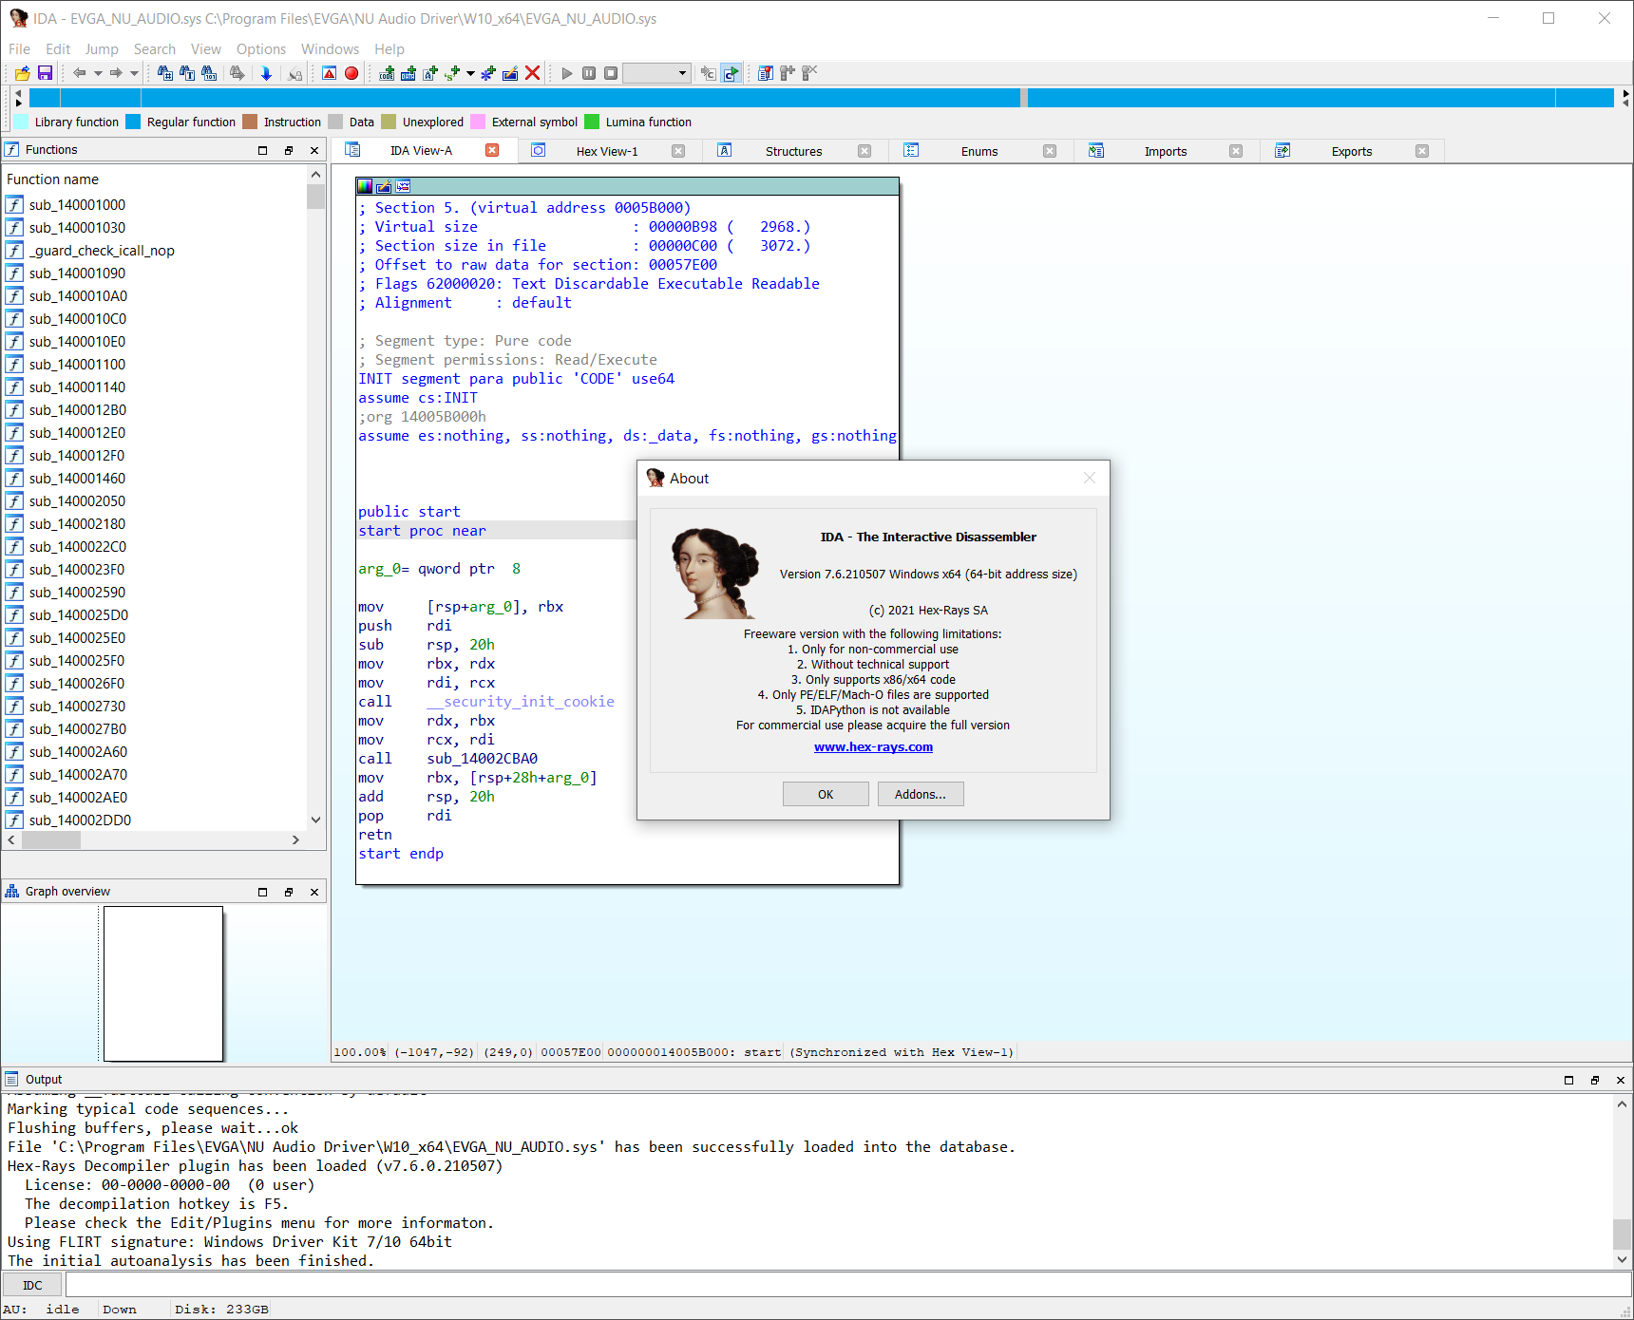Screen dimensions: 1634x1320
Task: Open the Jump menu
Action: [x=102, y=49]
